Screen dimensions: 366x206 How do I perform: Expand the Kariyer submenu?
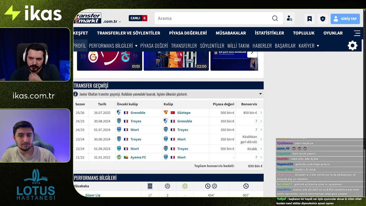318,46
